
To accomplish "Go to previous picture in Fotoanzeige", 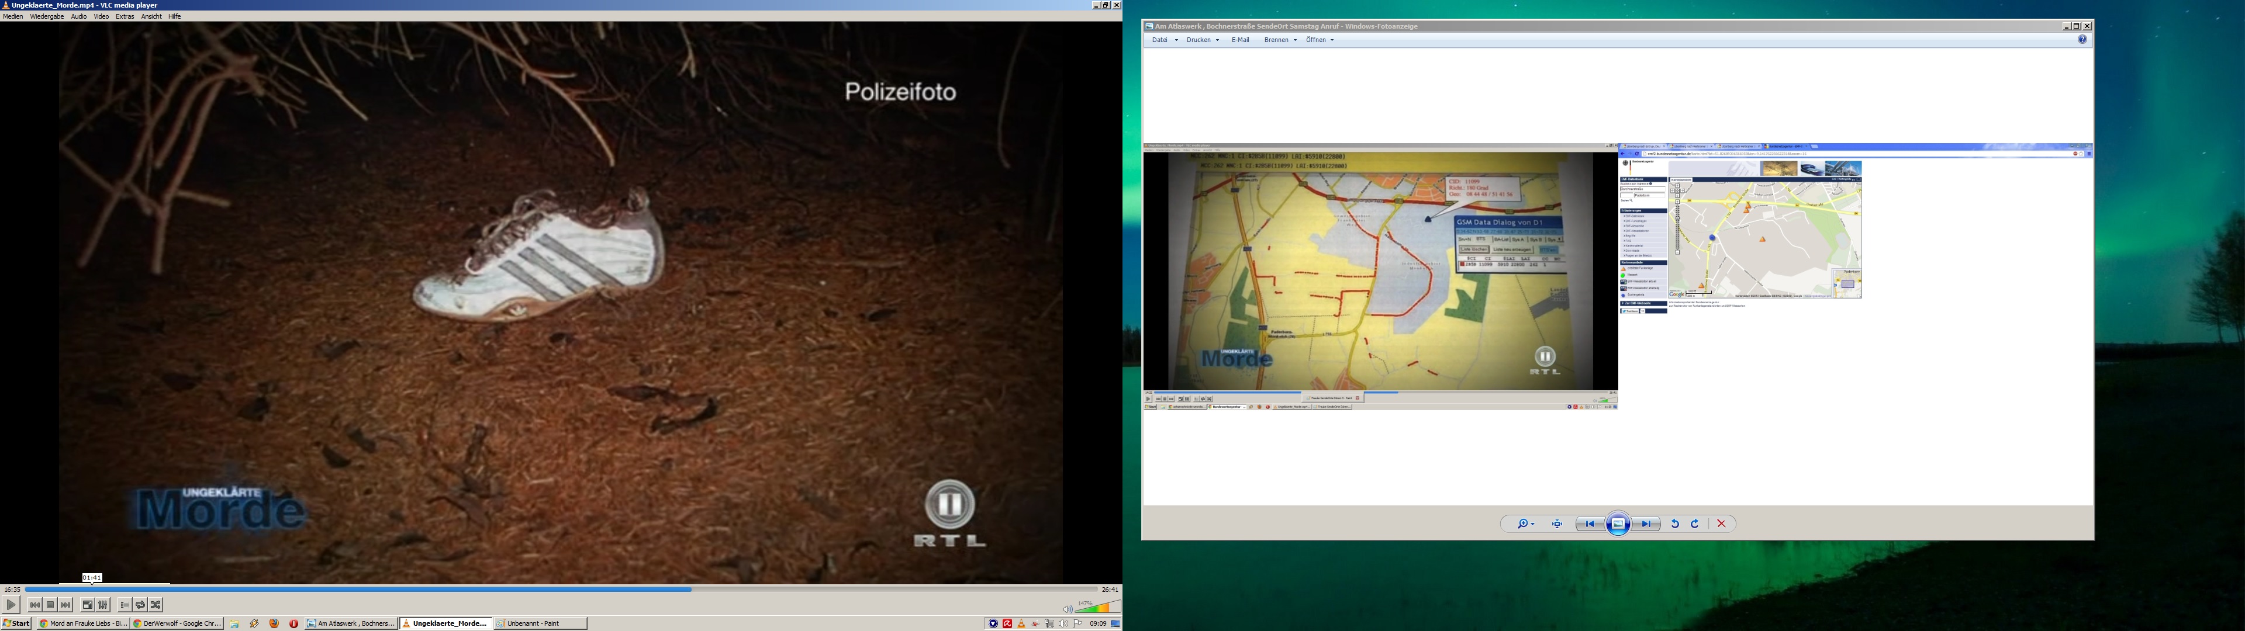I will [1590, 524].
